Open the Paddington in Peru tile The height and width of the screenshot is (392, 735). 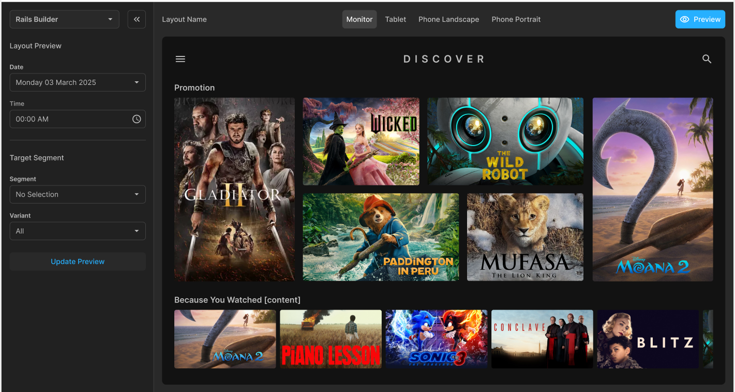tap(381, 237)
